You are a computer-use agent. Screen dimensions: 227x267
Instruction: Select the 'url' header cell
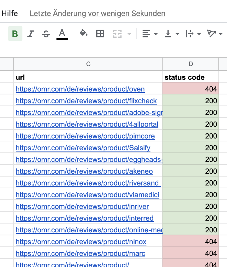(88, 77)
